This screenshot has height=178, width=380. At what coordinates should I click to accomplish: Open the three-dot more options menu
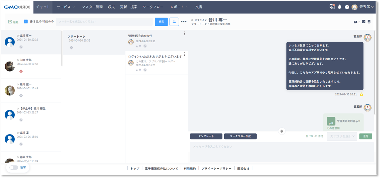pyautogui.click(x=184, y=22)
